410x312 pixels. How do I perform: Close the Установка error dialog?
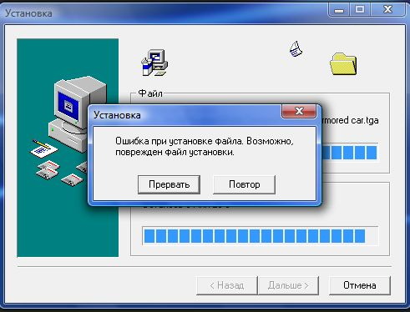(299, 111)
